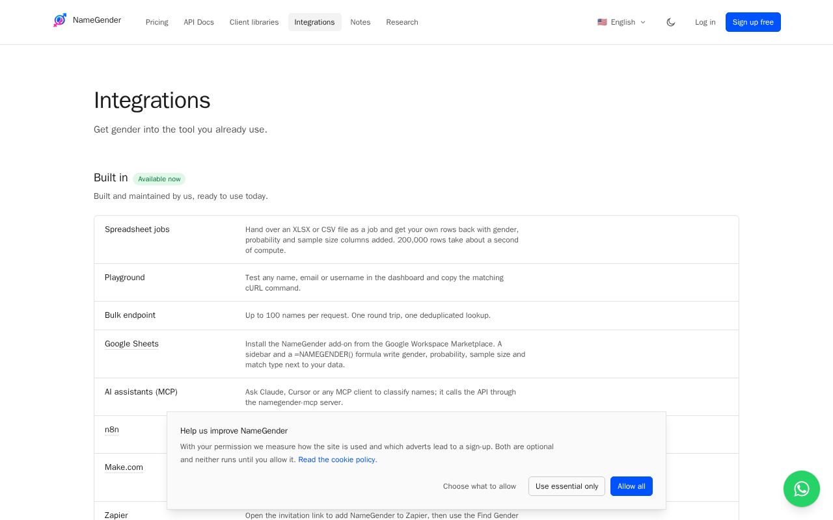Screen dimensions: 833x520
Task: Click the Playground row title
Action: click(125, 278)
